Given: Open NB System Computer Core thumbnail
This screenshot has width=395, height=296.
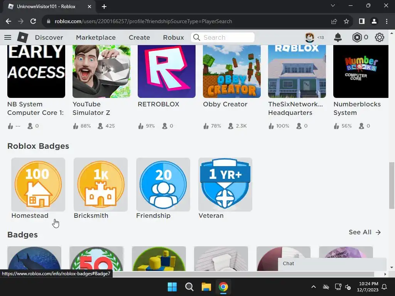Looking at the screenshot, I should 36,71.
